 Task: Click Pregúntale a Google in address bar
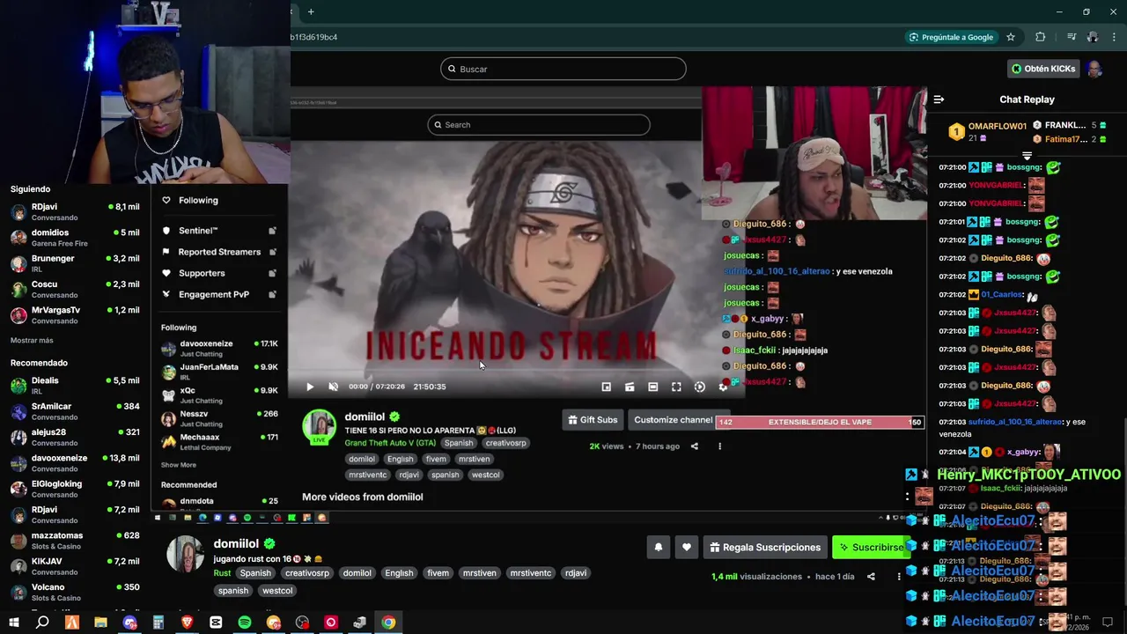951,37
